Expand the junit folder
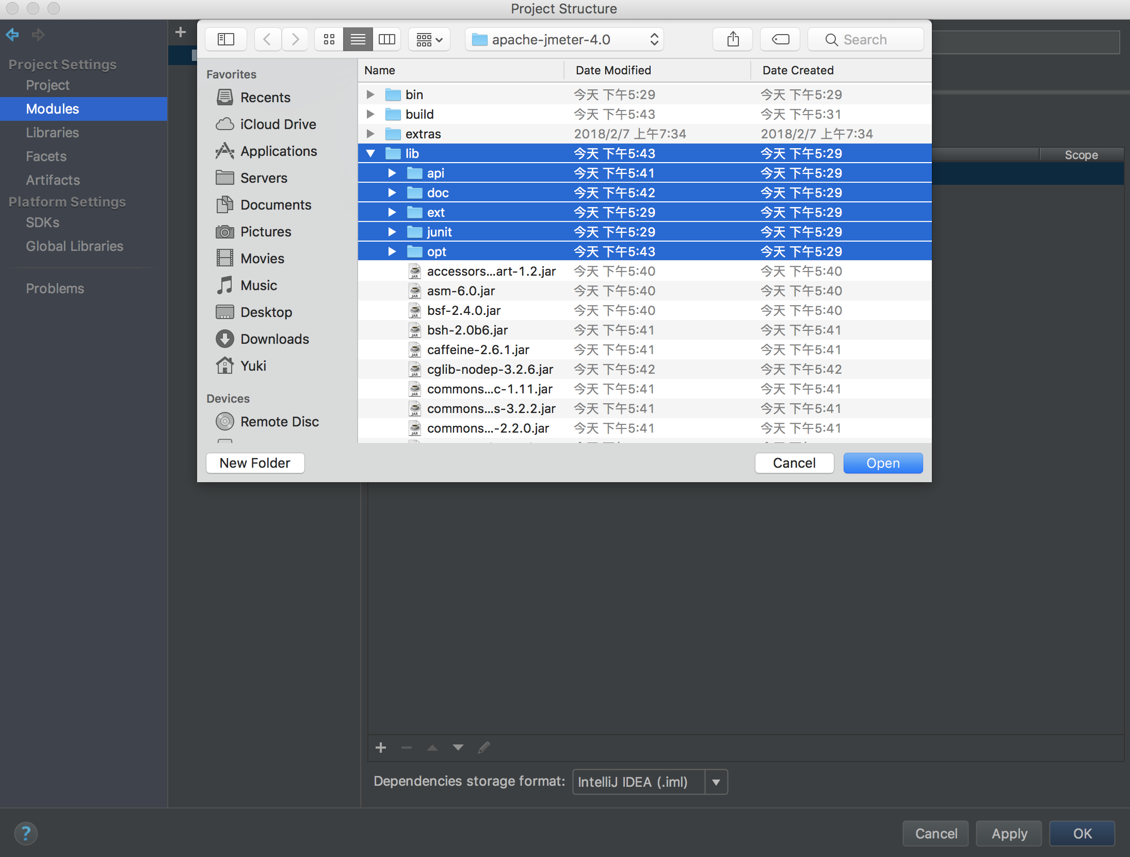 coord(392,232)
